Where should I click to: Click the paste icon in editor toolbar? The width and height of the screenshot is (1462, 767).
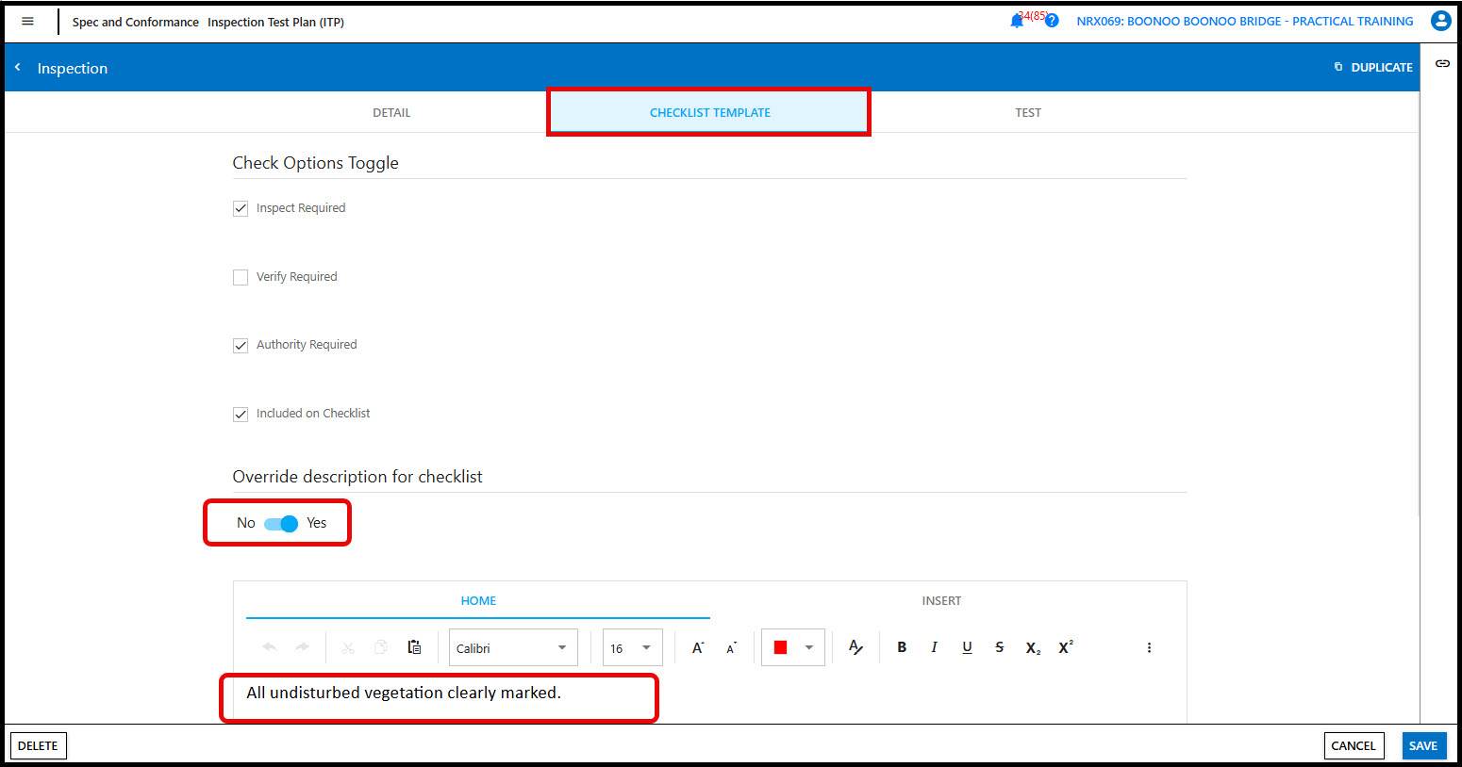(x=414, y=647)
